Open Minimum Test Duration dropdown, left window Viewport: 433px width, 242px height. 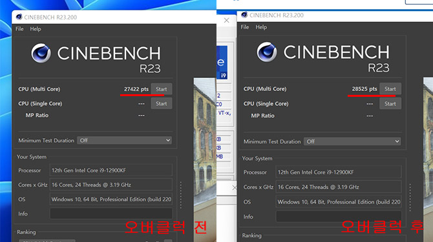(124, 140)
